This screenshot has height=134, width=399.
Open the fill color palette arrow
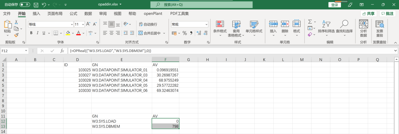click(72, 33)
